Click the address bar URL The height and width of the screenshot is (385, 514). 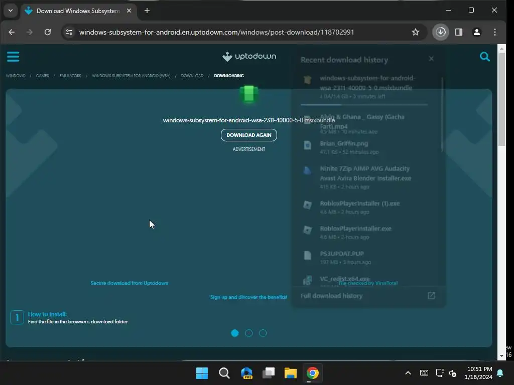point(216,32)
